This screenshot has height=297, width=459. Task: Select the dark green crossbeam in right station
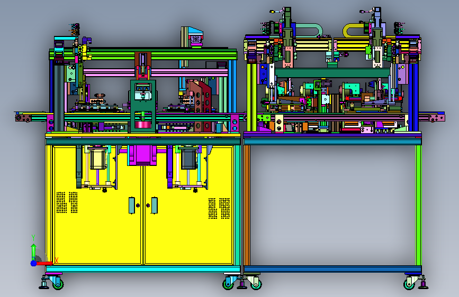pyautogui.click(x=332, y=73)
